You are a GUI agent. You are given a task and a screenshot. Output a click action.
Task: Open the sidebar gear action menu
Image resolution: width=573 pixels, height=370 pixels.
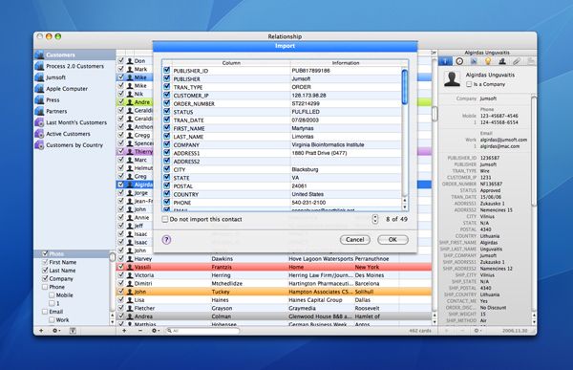[x=56, y=331]
